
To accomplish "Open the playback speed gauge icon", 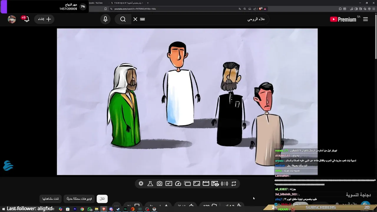I will pyautogui.click(x=178, y=184).
